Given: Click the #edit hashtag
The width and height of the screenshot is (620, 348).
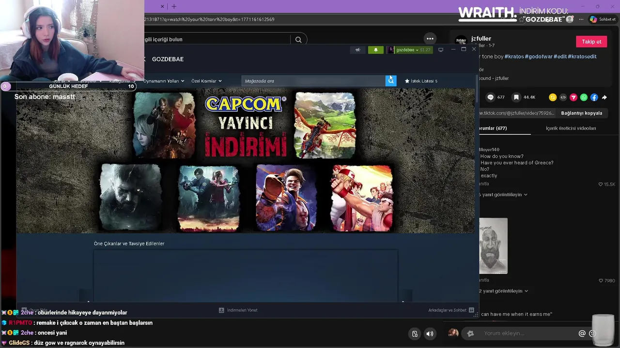Looking at the screenshot, I should click(560, 57).
